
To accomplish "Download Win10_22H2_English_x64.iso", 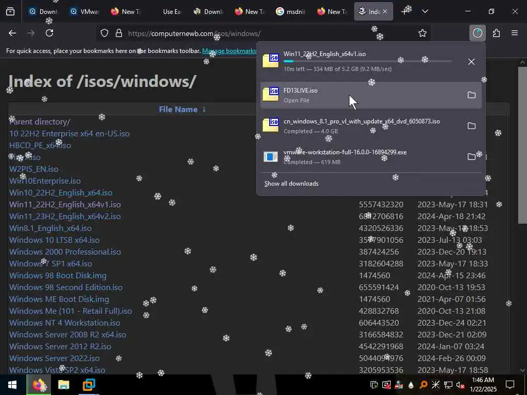I will [61, 193].
